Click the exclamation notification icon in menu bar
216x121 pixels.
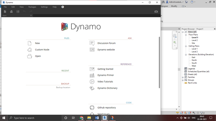point(63,7)
